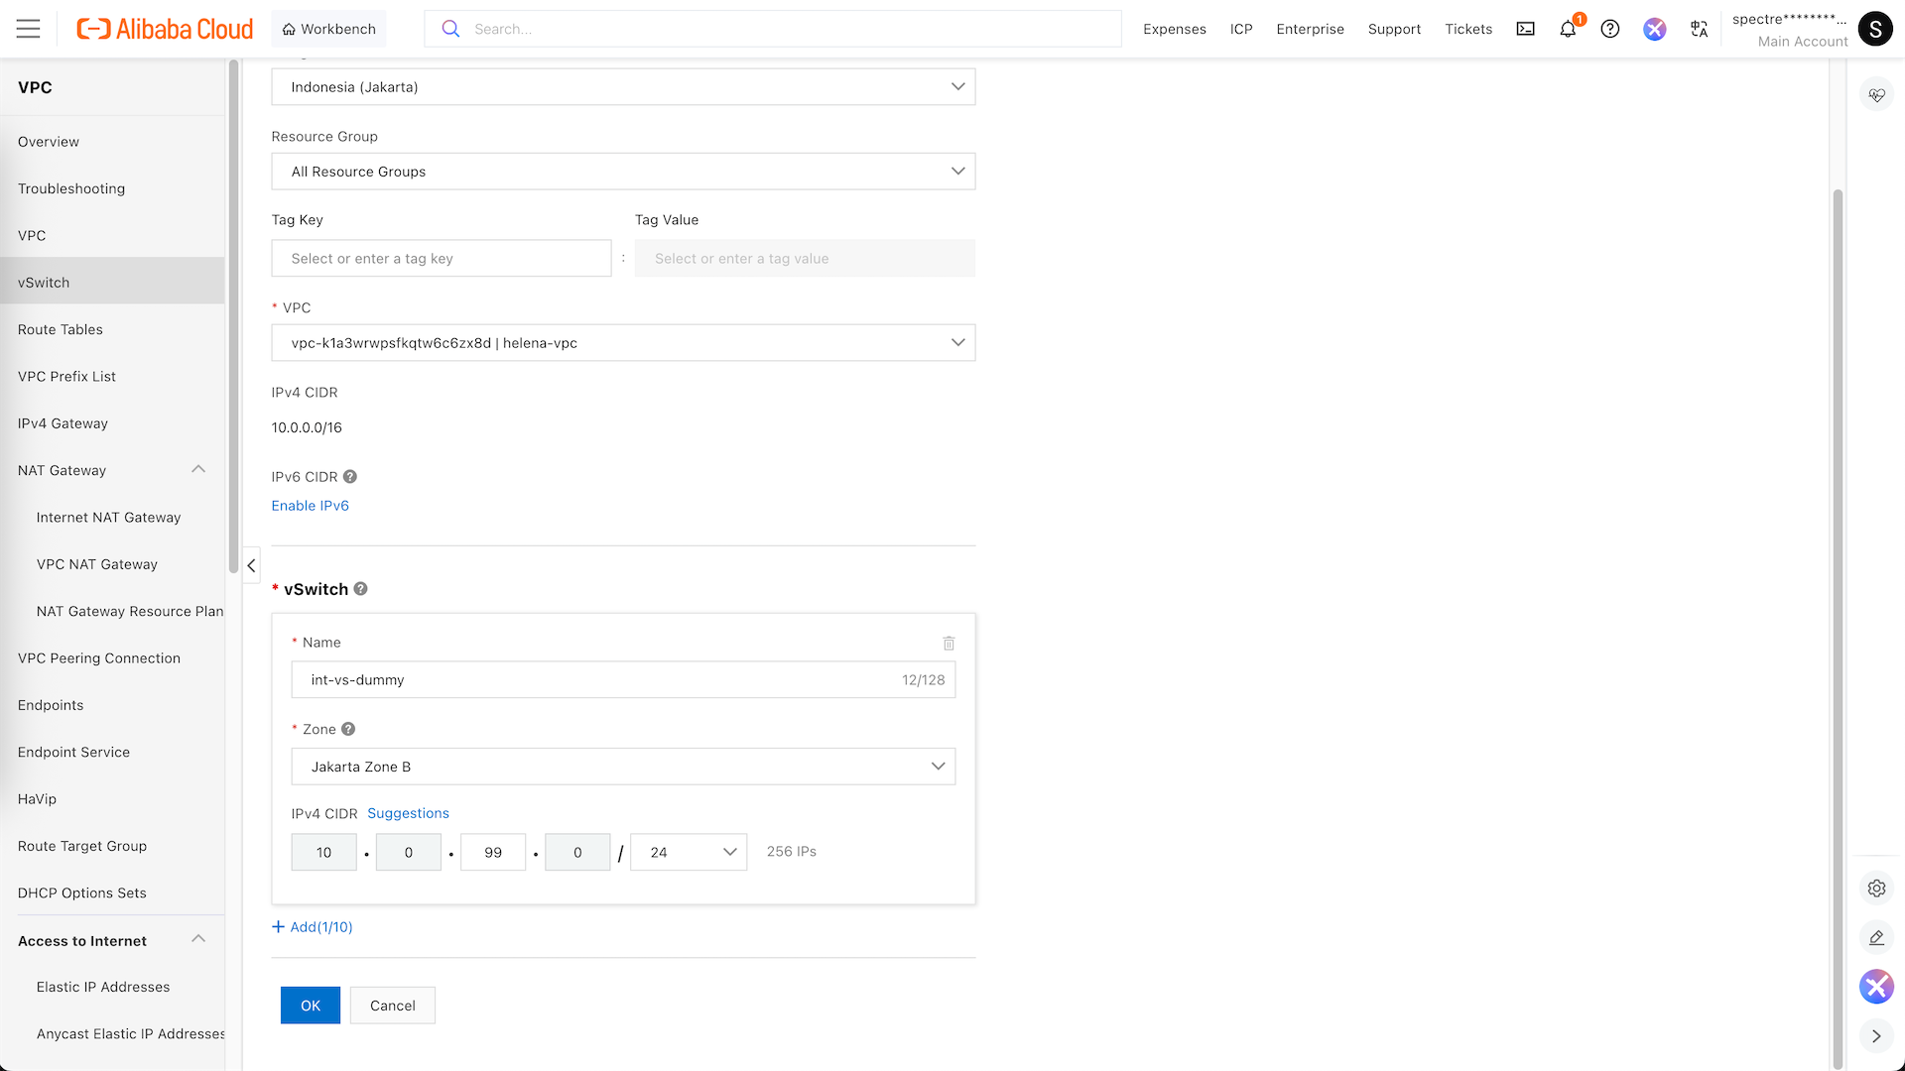
Task: Click the Enable IPv6 link
Action: click(x=311, y=506)
